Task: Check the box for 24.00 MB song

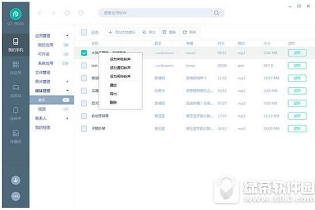Action: 84,128
